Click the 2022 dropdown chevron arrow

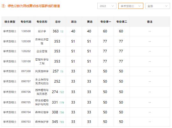tap(113, 6)
